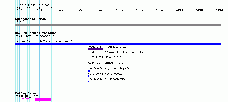Viewport: 228px width, 102px height.
Task: Click the nsv3242550 (Chaisson2019) variant label
Action: [35, 36]
